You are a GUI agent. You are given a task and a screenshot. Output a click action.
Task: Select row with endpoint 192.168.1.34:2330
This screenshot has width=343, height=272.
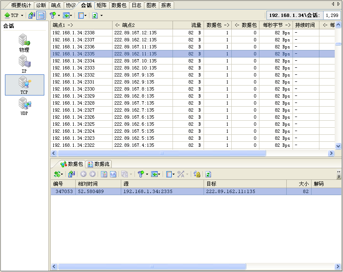click(x=81, y=89)
